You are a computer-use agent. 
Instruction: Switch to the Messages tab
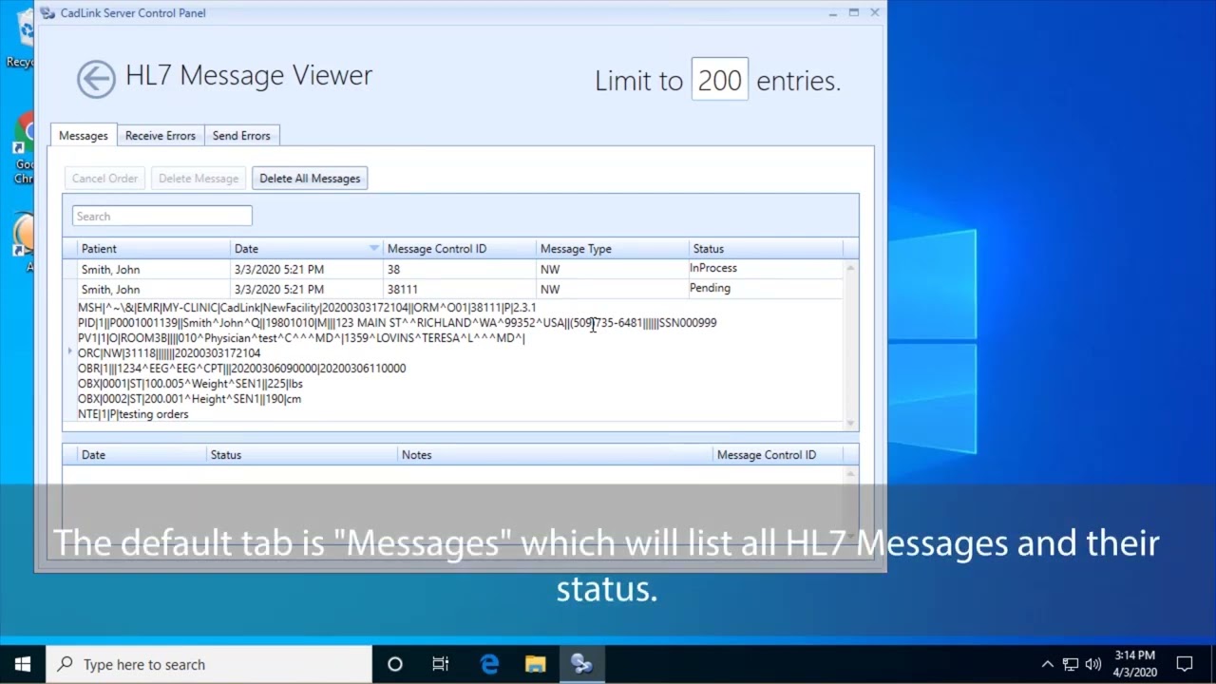[84, 136]
